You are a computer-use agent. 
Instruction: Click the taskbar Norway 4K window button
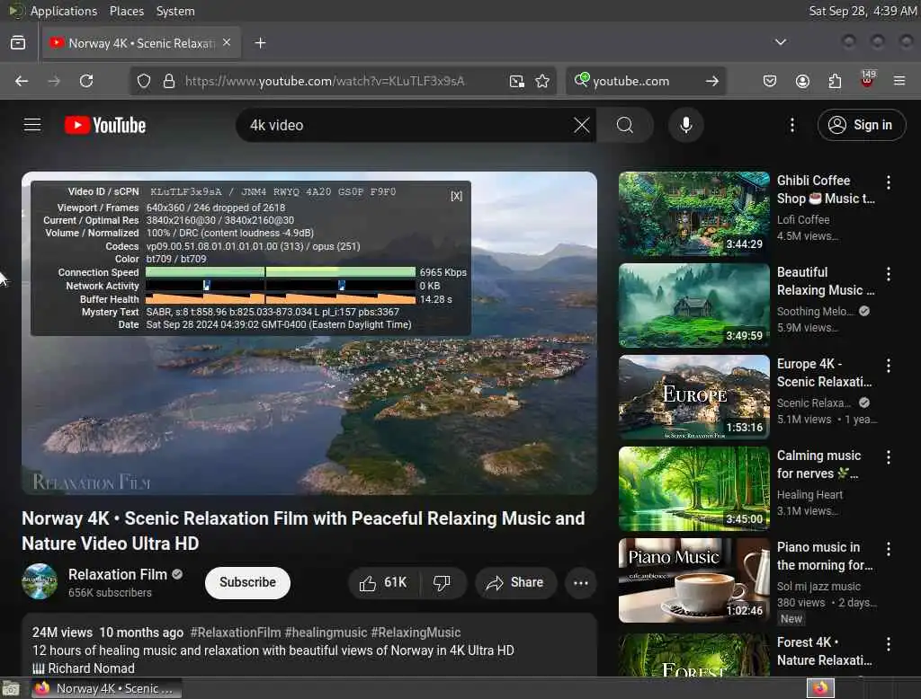(x=106, y=688)
